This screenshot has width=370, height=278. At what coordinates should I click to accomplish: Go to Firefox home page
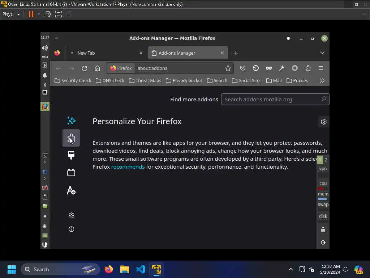pyautogui.click(x=97, y=68)
